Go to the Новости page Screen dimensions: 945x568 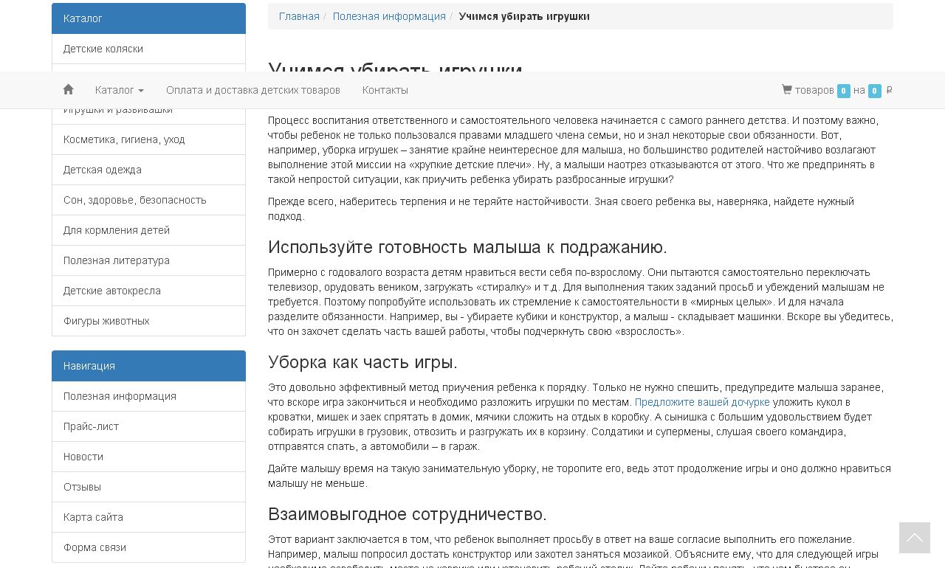click(148, 457)
